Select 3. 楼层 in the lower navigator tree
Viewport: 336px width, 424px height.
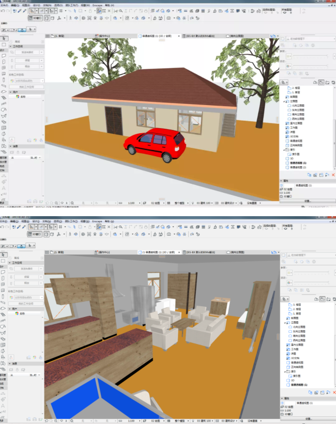297,305
